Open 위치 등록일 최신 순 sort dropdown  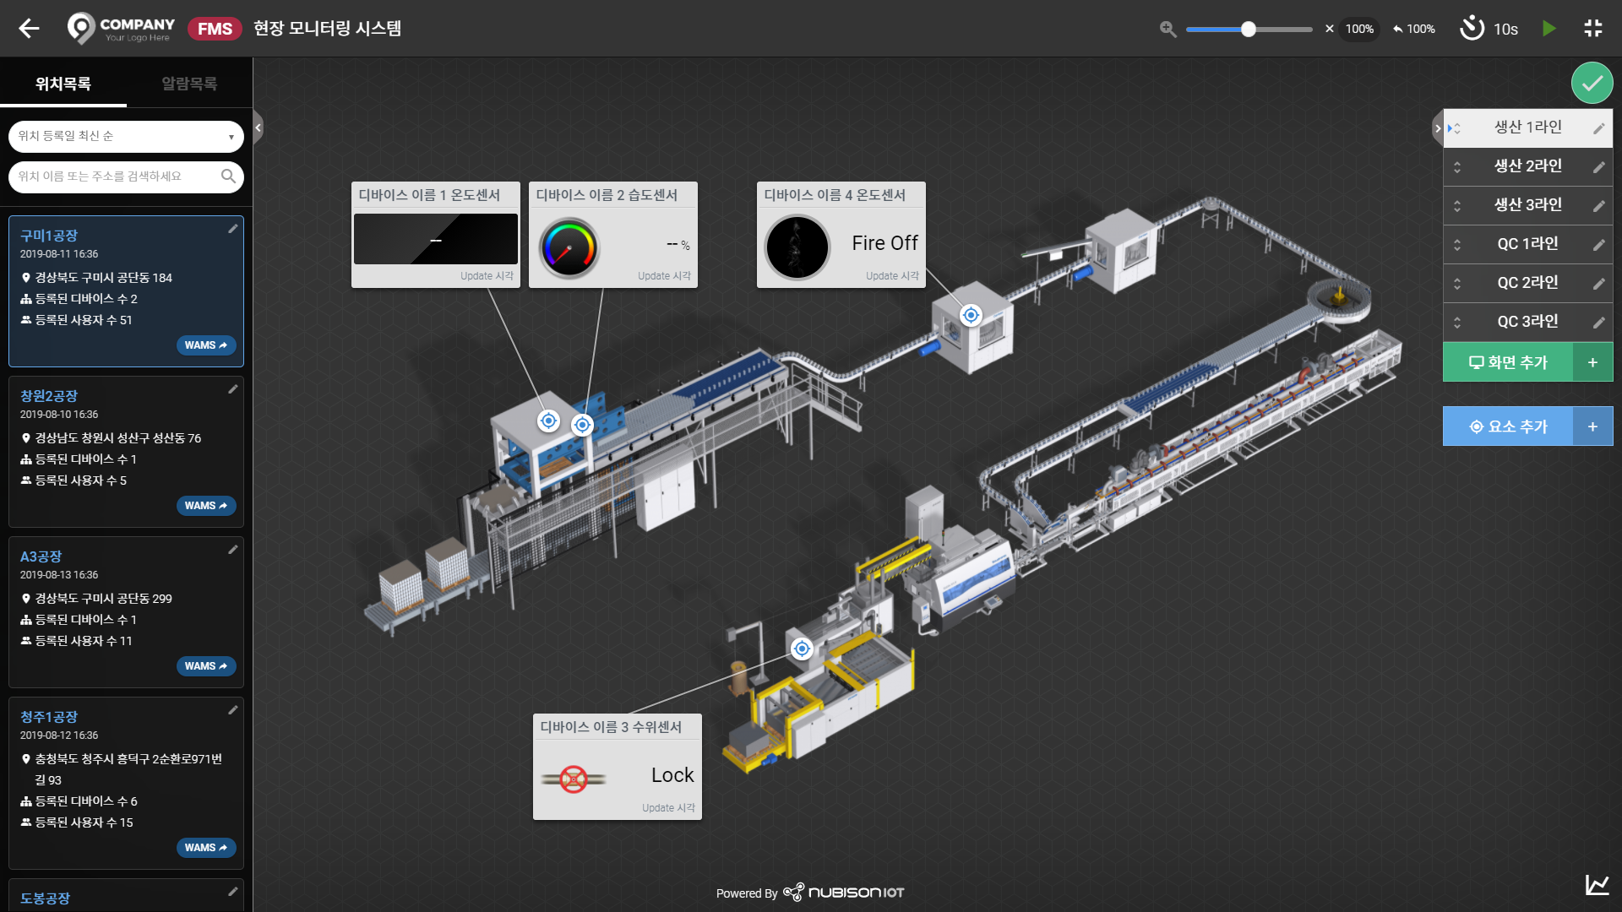pos(126,136)
